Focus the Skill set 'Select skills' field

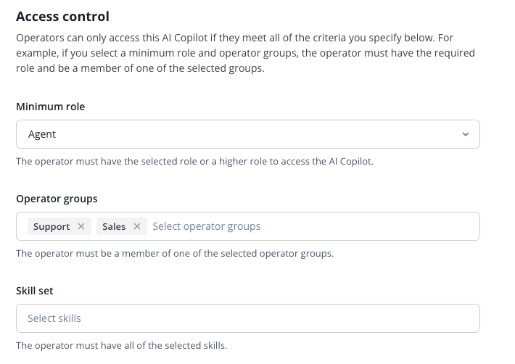[54, 318]
